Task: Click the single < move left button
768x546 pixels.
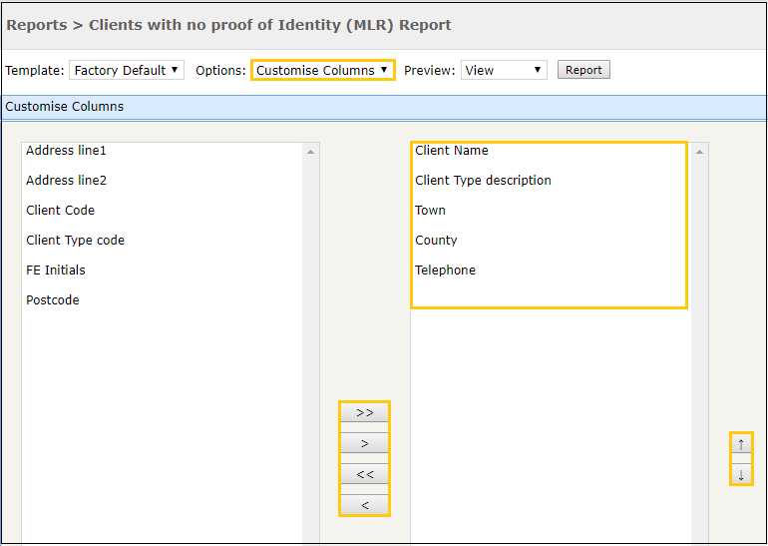Action: (x=364, y=505)
